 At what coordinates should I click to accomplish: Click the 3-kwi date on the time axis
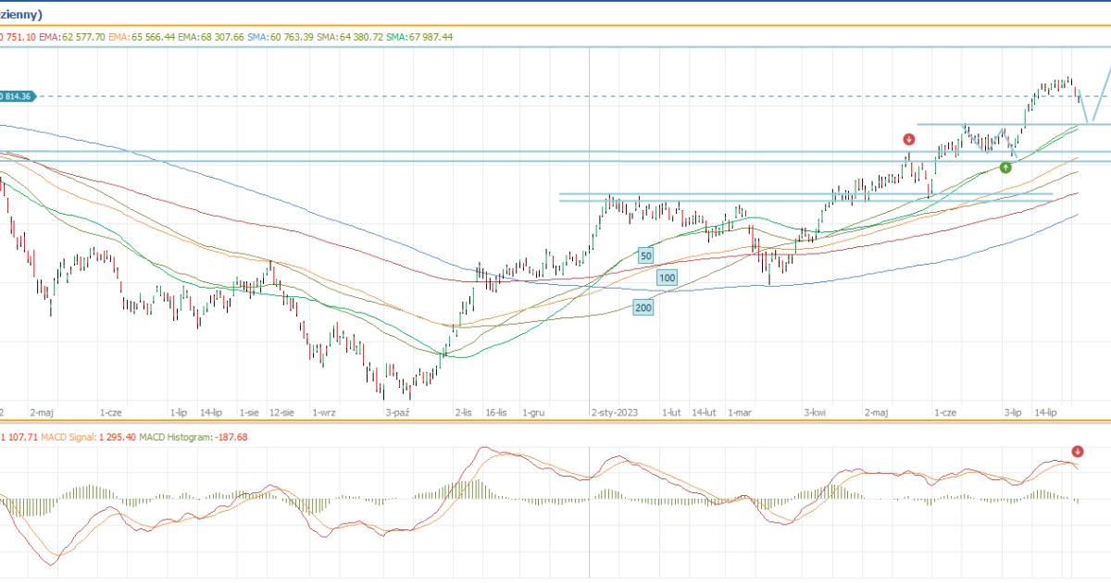tap(815, 413)
